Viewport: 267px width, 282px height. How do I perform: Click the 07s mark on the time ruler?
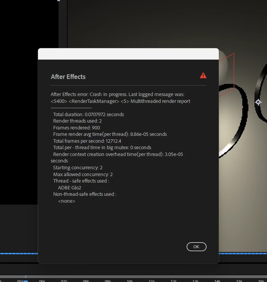pos(64,281)
